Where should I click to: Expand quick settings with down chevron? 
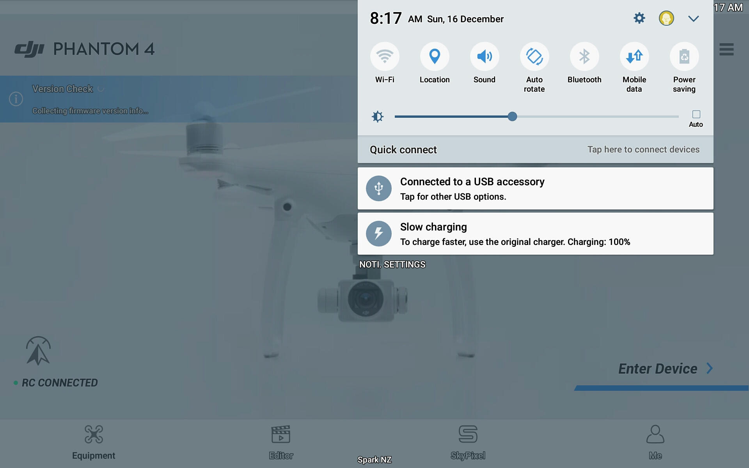pos(693,18)
